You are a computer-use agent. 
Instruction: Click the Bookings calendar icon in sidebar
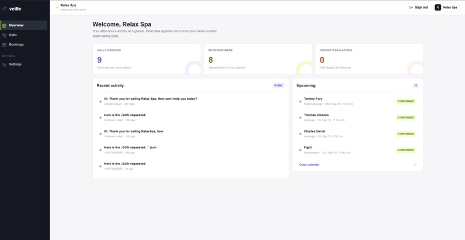4,45
